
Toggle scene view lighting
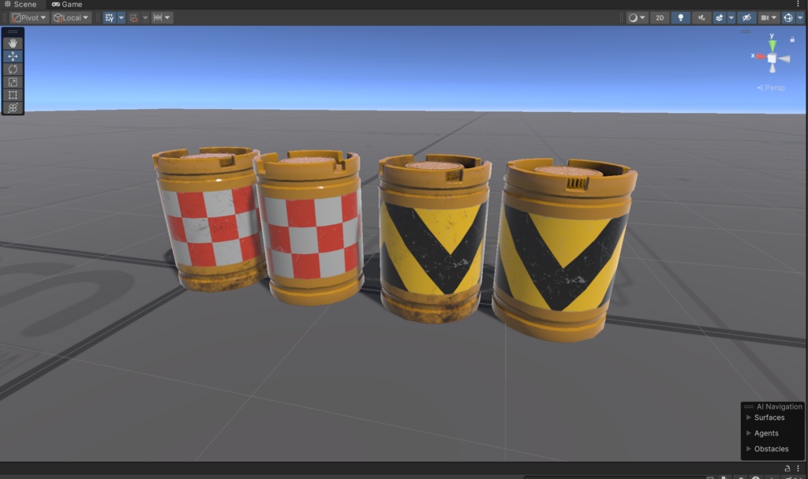(680, 17)
